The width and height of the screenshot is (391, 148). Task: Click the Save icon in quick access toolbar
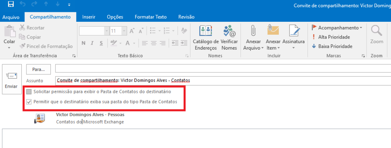coord(11,4)
